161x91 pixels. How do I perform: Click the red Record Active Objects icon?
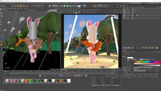[67, 76]
